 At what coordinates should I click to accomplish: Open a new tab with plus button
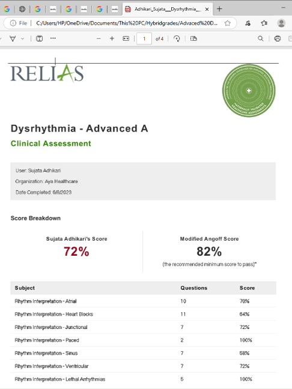click(219, 9)
